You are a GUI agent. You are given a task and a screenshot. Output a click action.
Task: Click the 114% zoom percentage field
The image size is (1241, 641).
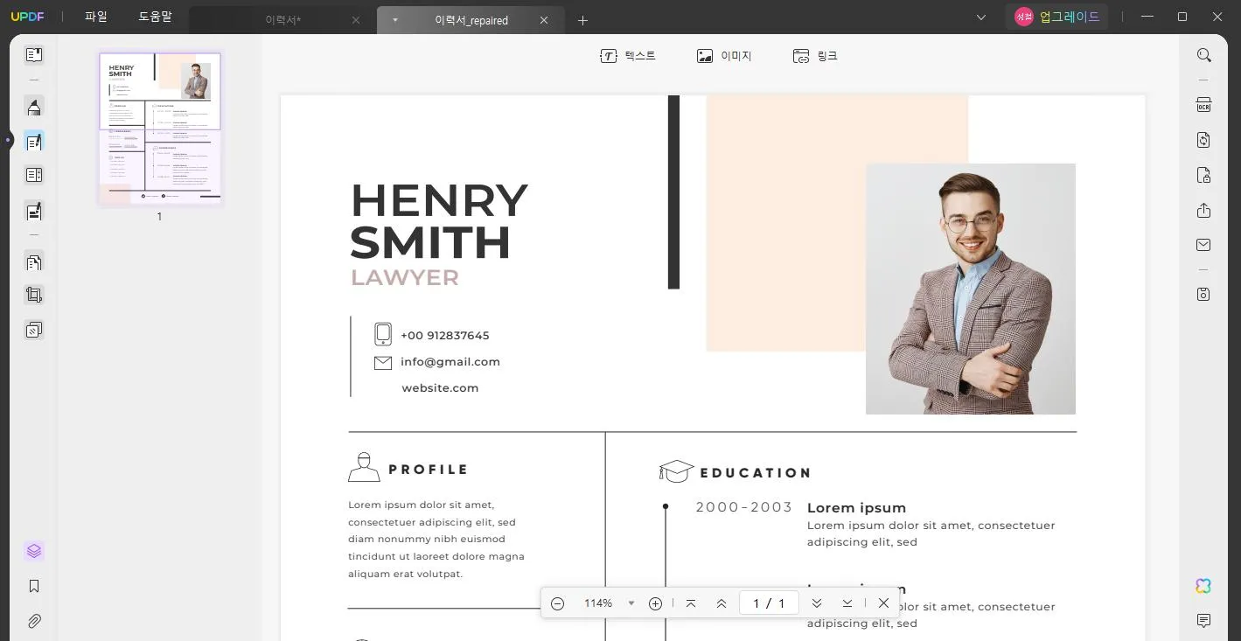click(x=598, y=603)
